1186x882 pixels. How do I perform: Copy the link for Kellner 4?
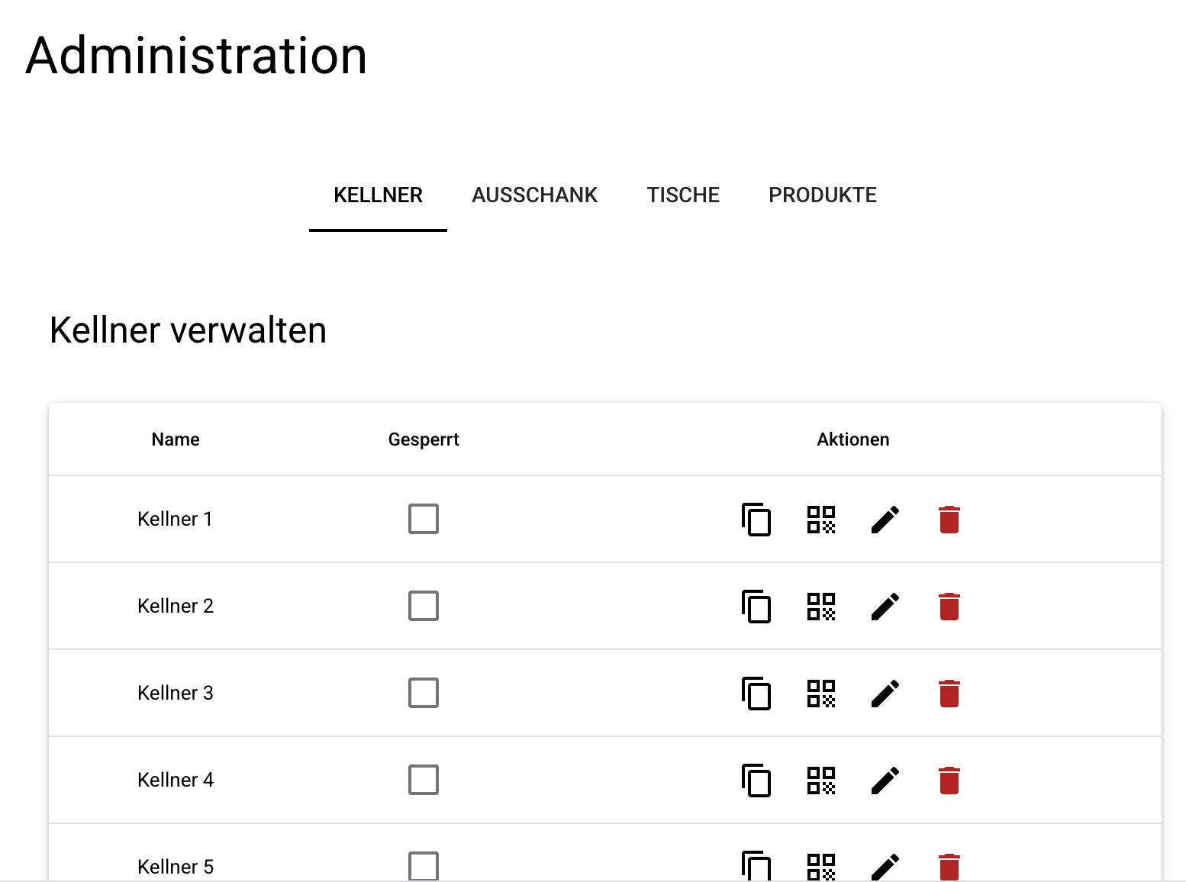pyautogui.click(x=756, y=781)
